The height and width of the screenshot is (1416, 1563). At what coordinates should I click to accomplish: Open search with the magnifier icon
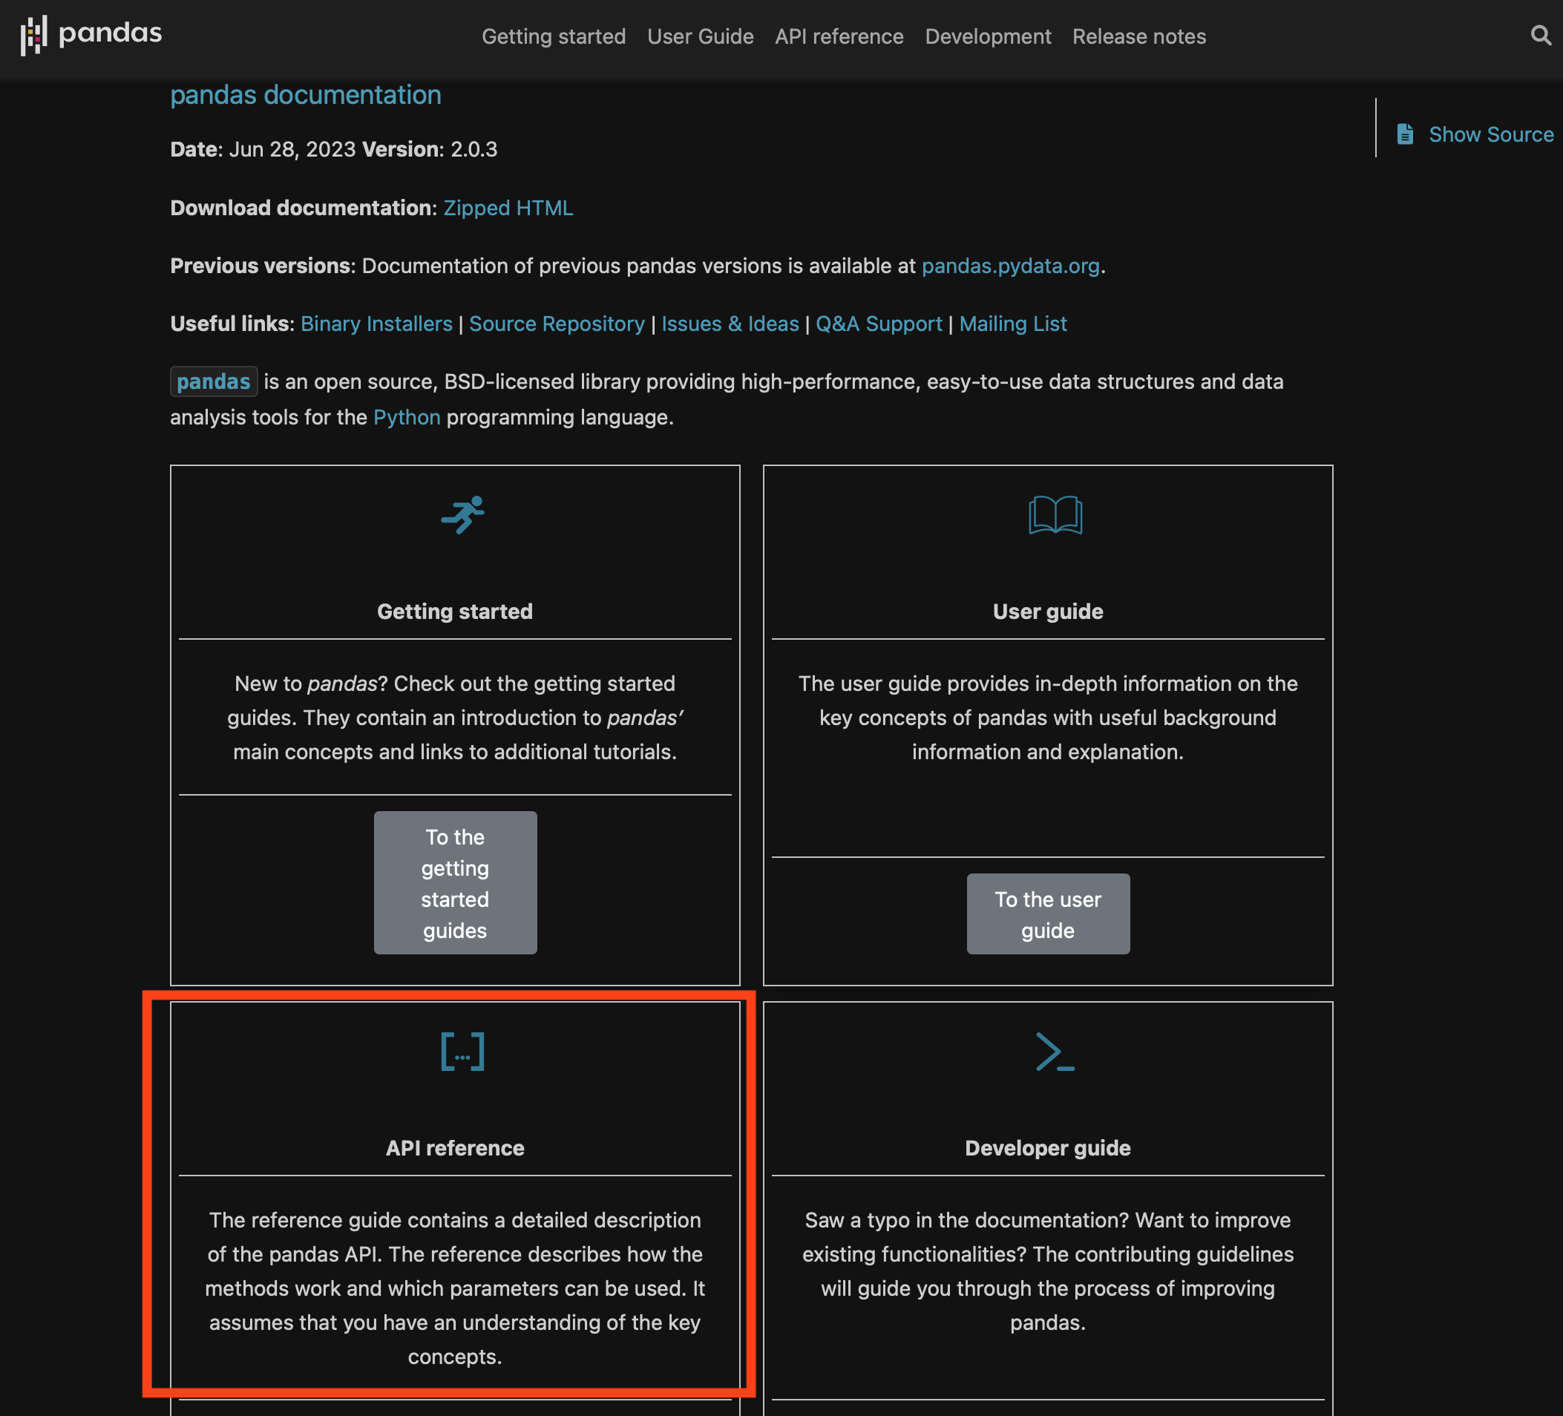tap(1540, 35)
